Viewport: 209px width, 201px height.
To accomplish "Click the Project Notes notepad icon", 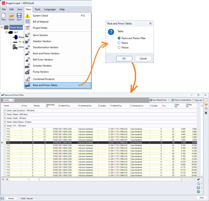I will tap(28, 28).
